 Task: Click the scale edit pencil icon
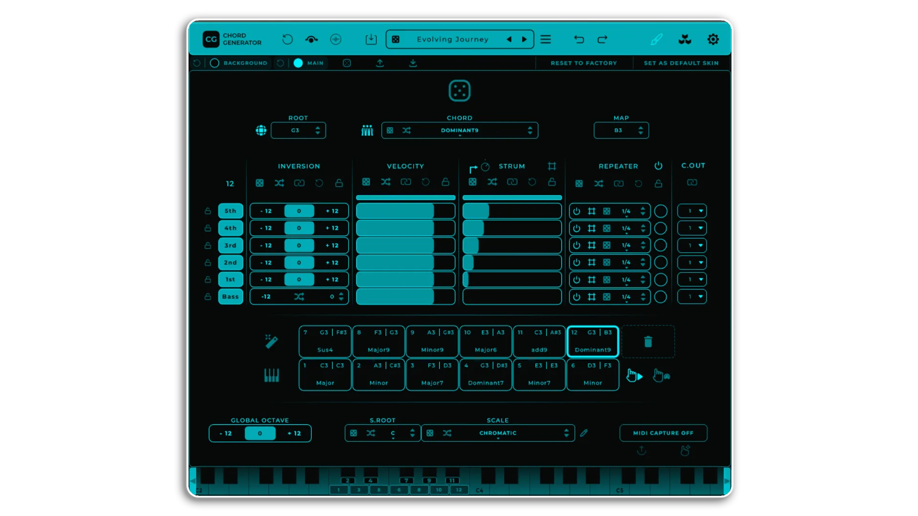pyautogui.click(x=584, y=433)
